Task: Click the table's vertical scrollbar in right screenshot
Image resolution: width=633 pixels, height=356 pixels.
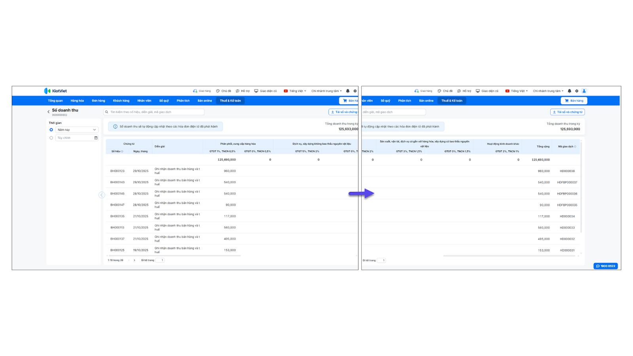Action: (581, 187)
